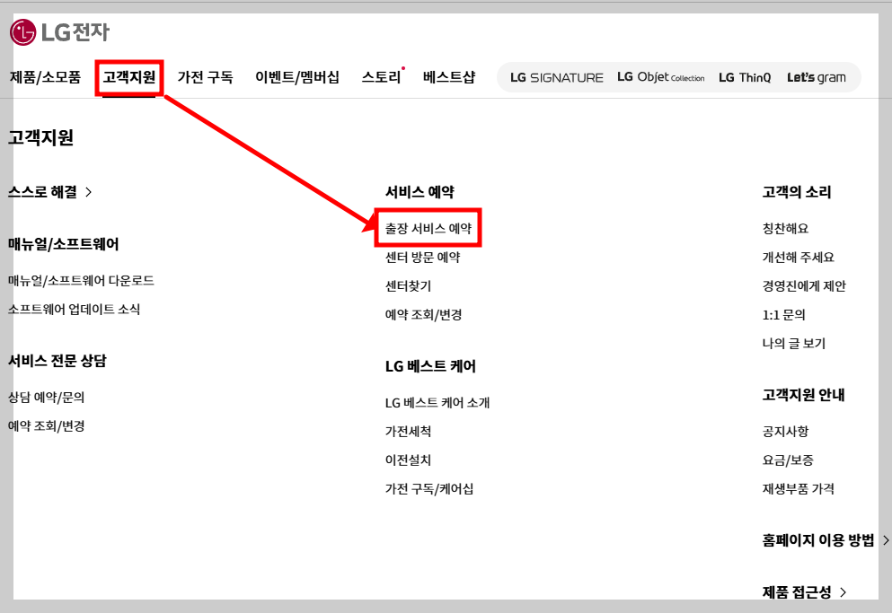The width and height of the screenshot is (892, 613).
Task: Click the 서비스 전문 상담 heading
Action: pyautogui.click(x=57, y=361)
